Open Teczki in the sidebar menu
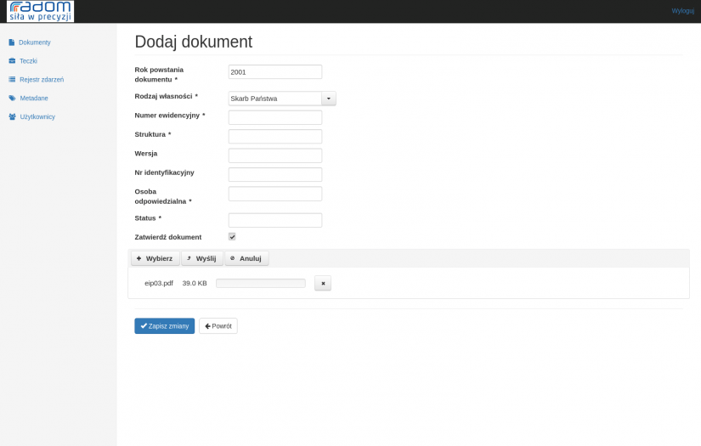 click(x=28, y=61)
